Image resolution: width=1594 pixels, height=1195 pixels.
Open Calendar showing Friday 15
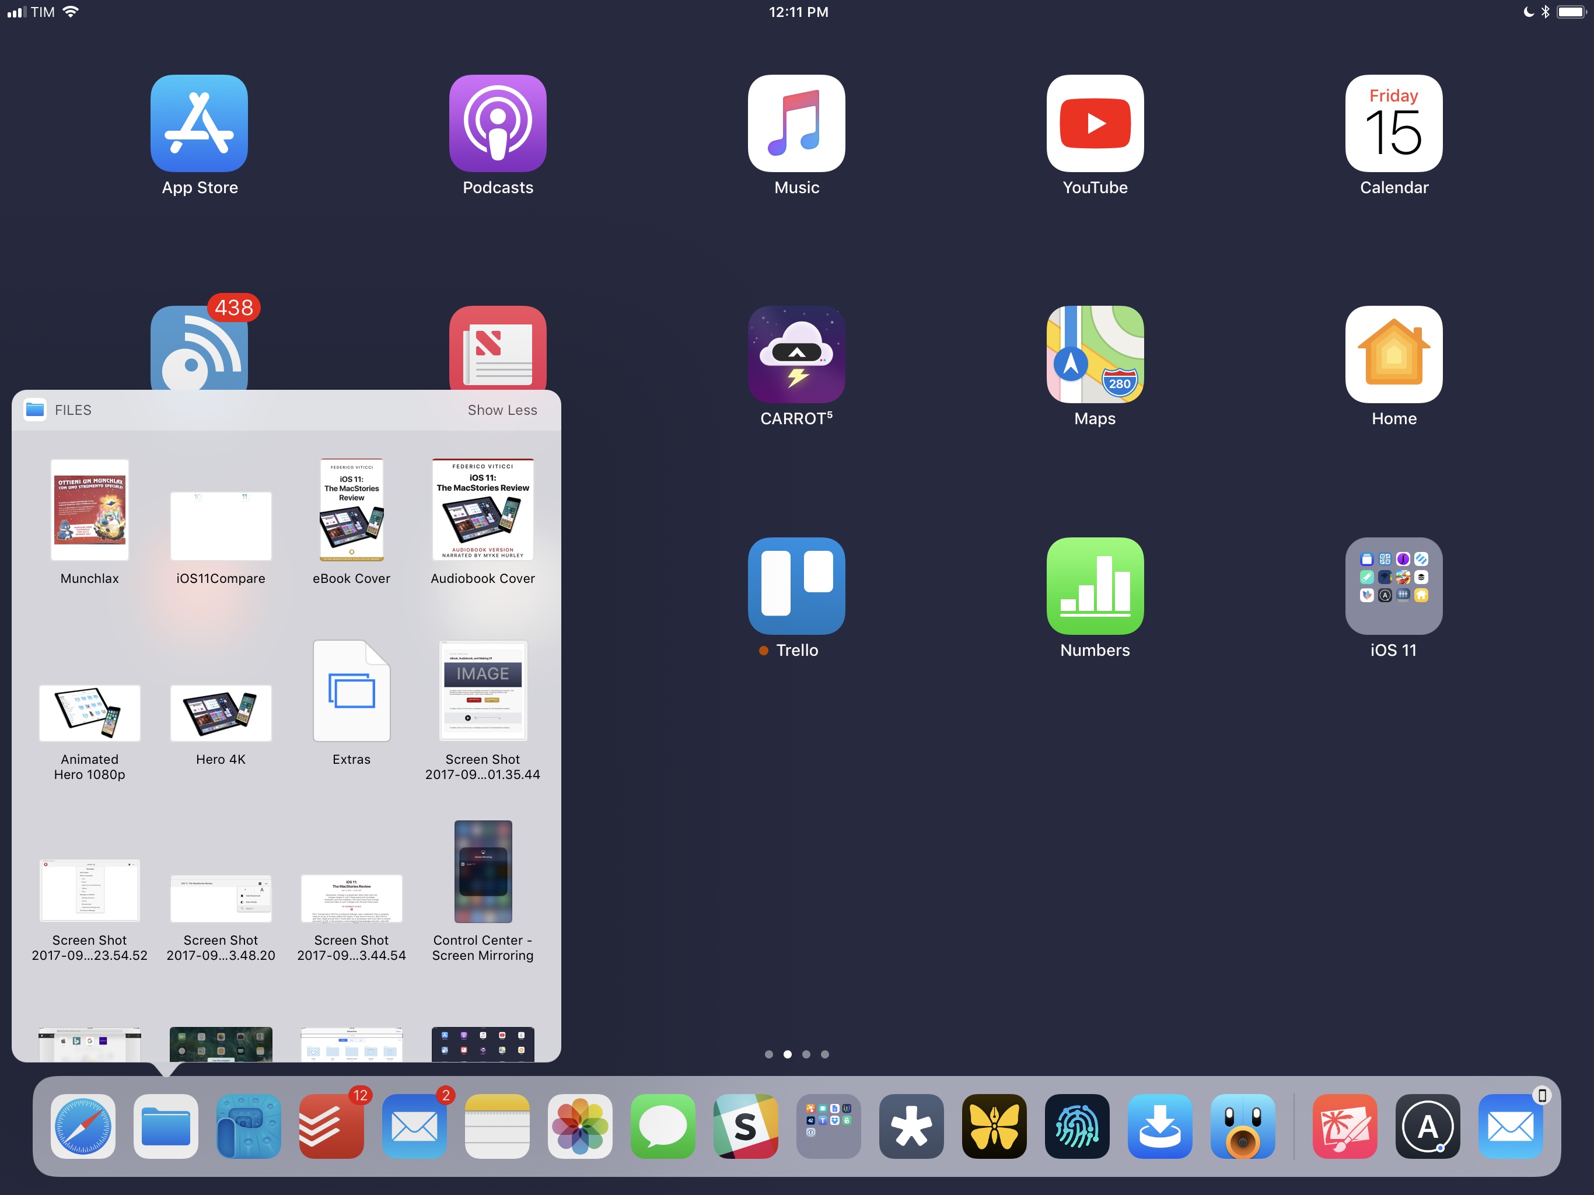[x=1394, y=123]
